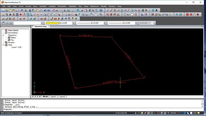Click the green tree landscape icon
Image resolution: width=206 pixels, height=116 pixels.
coord(76,19)
